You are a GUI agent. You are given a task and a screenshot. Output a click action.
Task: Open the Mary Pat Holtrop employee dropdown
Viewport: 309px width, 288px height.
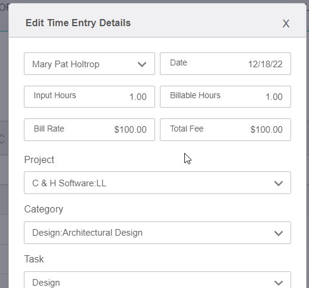[x=89, y=64]
